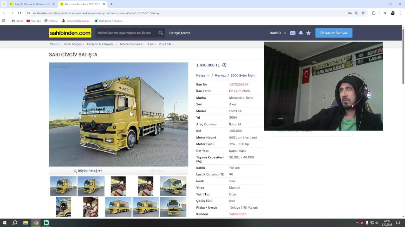
Task: Open the notifications bell icon
Action: tap(301, 33)
